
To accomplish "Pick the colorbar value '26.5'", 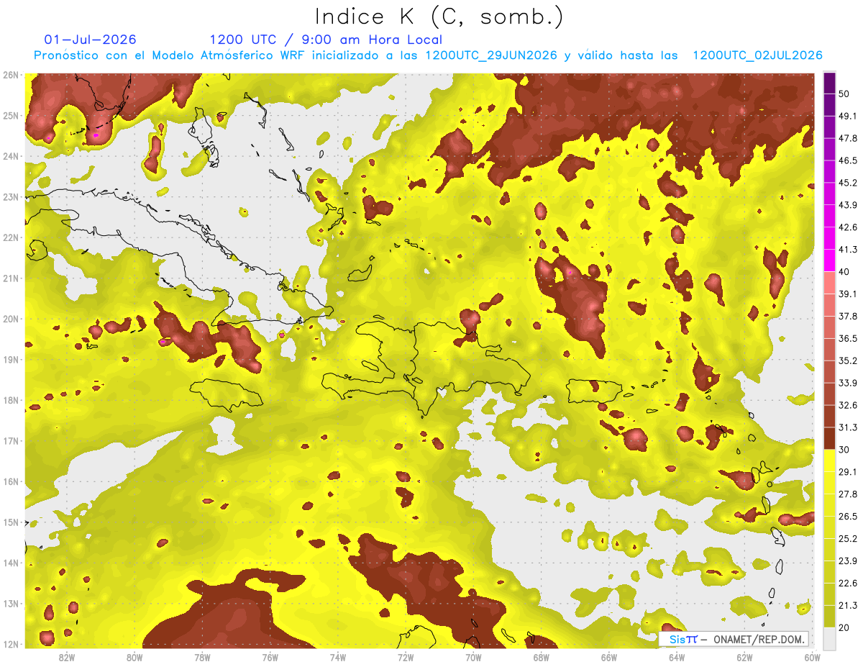I will point(847,517).
